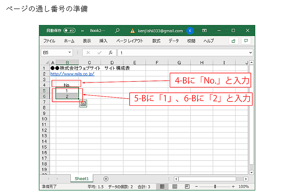290x194 pixels.
Task: Click the Share icon on the ribbon
Action: click(x=233, y=41)
